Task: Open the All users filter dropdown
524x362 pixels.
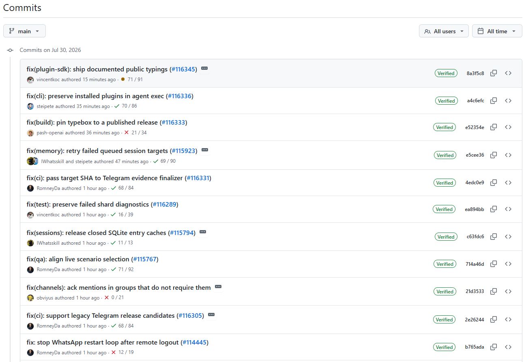Action: [x=444, y=31]
